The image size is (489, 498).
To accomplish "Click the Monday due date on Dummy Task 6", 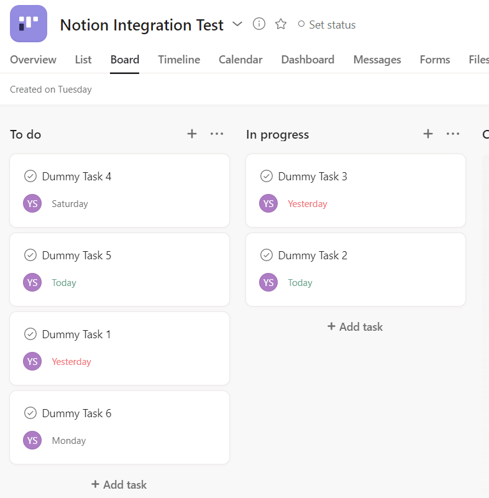I will pos(69,441).
